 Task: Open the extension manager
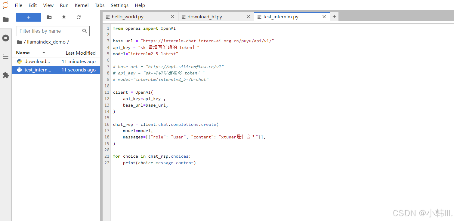click(5, 75)
